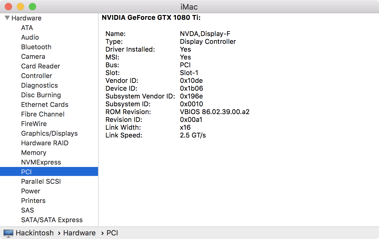Click the Device ID value 0x1b06
Viewport: 379px width, 239px height.
point(191,88)
